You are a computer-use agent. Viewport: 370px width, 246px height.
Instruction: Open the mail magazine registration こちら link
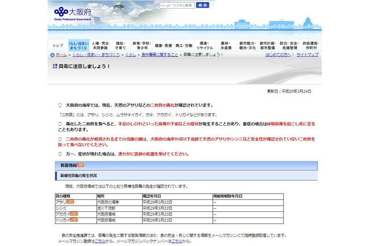[100, 241]
